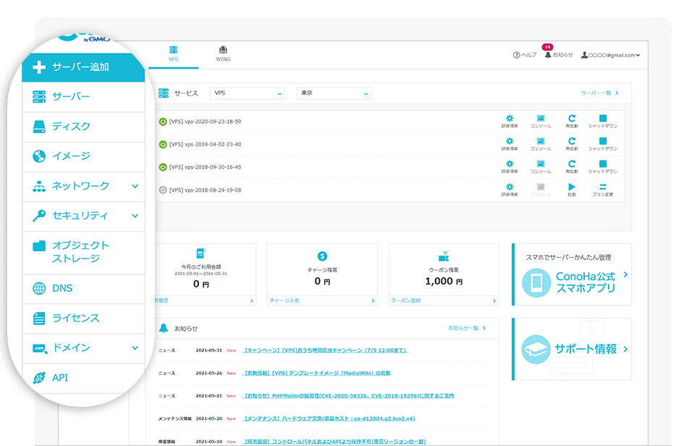689x446 pixels.
Task: Open the VPS service dropdown
Action: (x=247, y=93)
